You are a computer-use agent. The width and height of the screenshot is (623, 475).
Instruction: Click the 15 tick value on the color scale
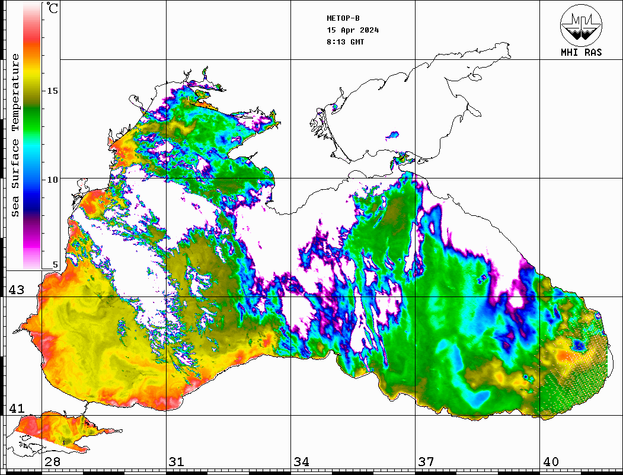point(52,91)
